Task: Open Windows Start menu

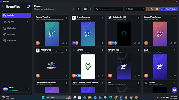Action: click(43, 97)
